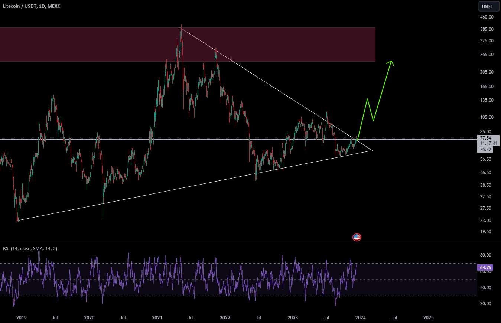Click the 325.00 price axis label
The width and height of the screenshot is (501, 323).
(487, 41)
